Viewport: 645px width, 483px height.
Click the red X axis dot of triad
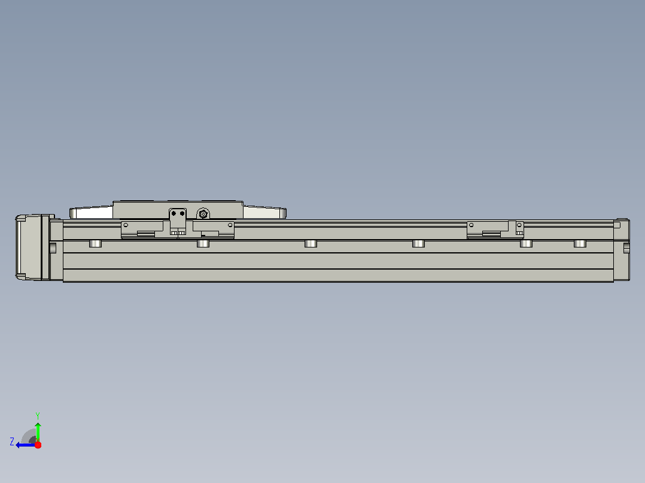tap(38, 445)
